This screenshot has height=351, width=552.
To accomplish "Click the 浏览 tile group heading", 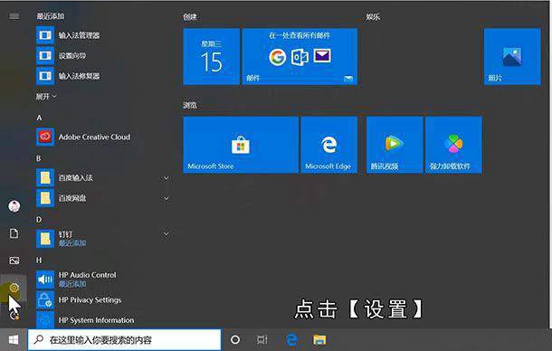I will (190, 105).
